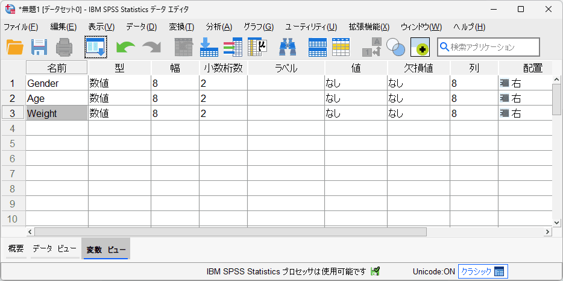Image resolution: width=563 pixels, height=281 pixels.
Task: Click horizontal scrollbar right arrow
Action: tap(547, 232)
